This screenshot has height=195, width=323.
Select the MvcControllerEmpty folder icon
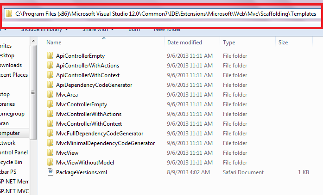click(50, 104)
